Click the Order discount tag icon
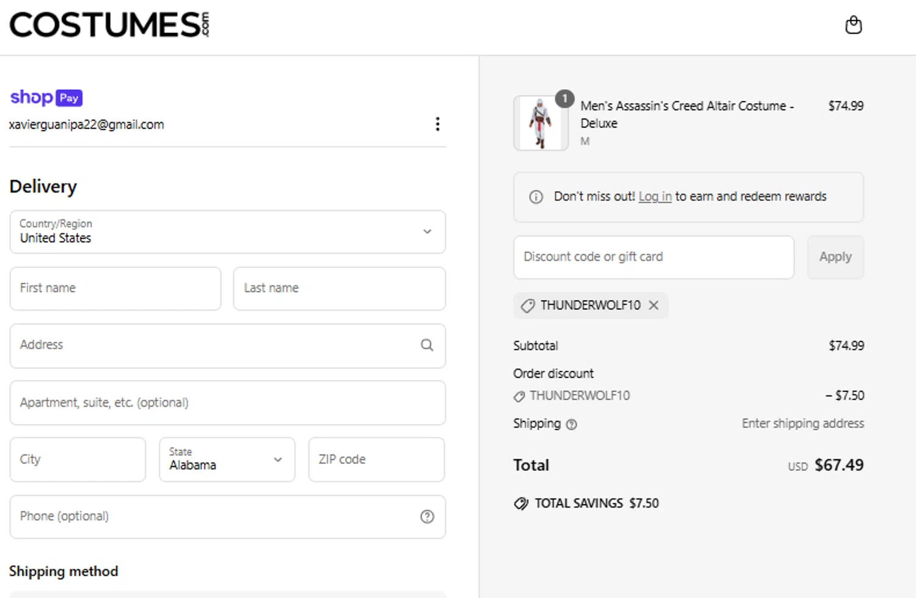 [x=519, y=396]
